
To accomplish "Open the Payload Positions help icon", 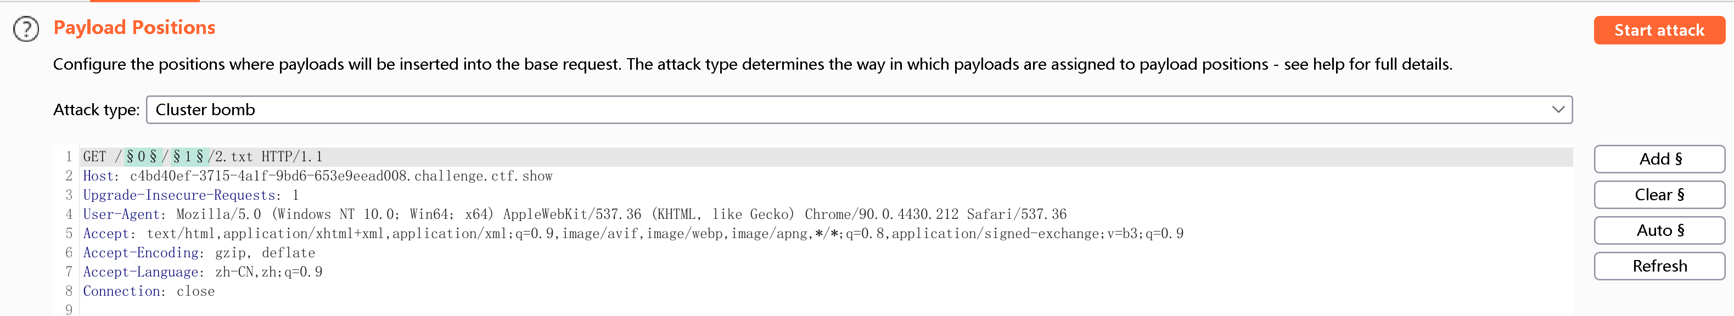I will 26,30.
